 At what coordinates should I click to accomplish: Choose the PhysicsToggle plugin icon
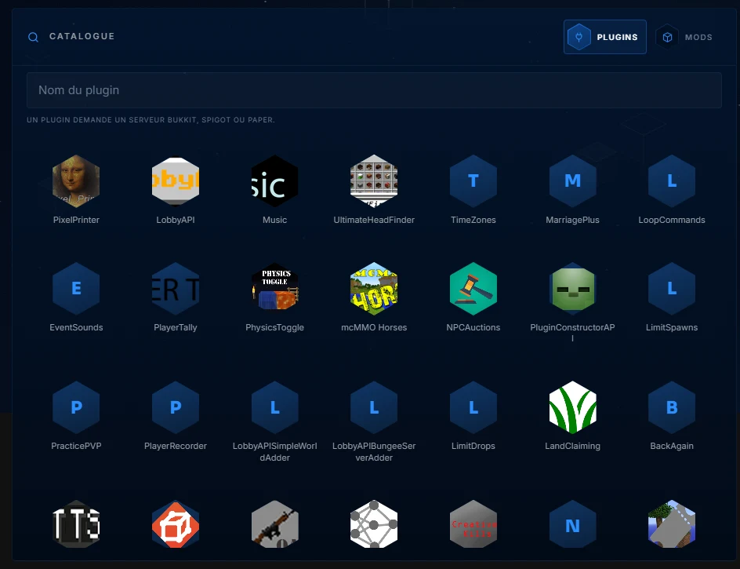coord(274,289)
